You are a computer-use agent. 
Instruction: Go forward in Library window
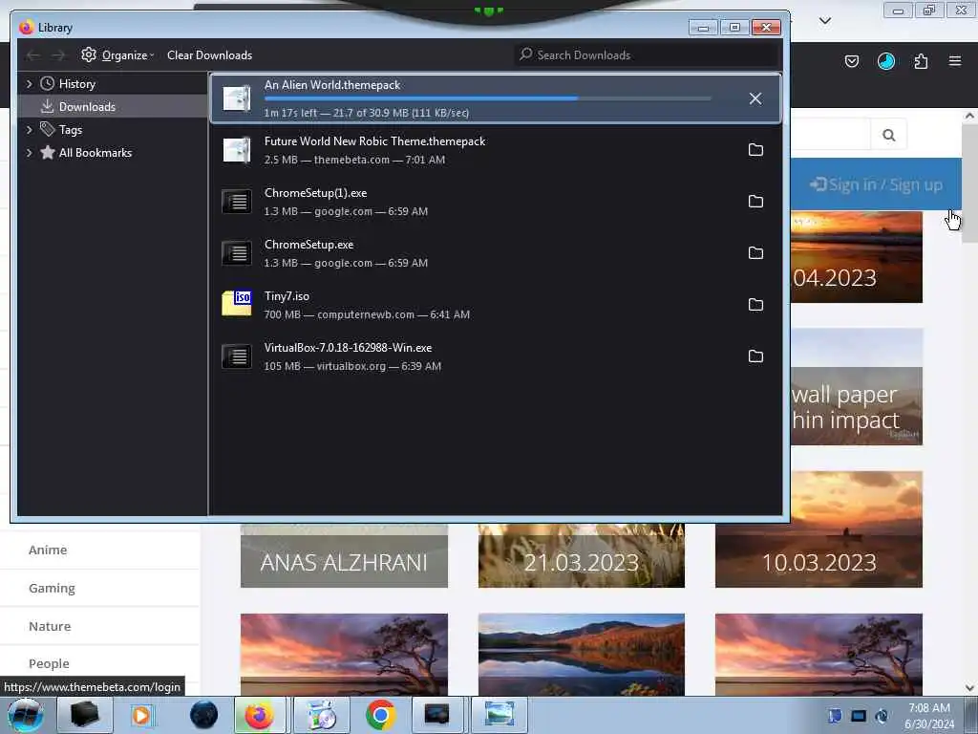coord(58,55)
